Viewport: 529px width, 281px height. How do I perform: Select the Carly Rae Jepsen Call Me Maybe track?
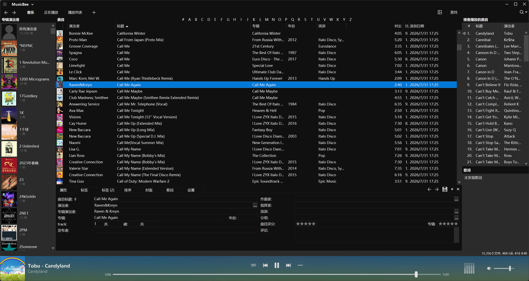[256, 91]
